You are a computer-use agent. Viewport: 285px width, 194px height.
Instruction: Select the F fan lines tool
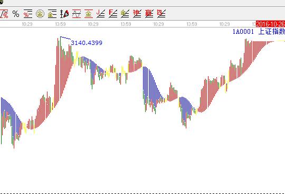click(113, 14)
